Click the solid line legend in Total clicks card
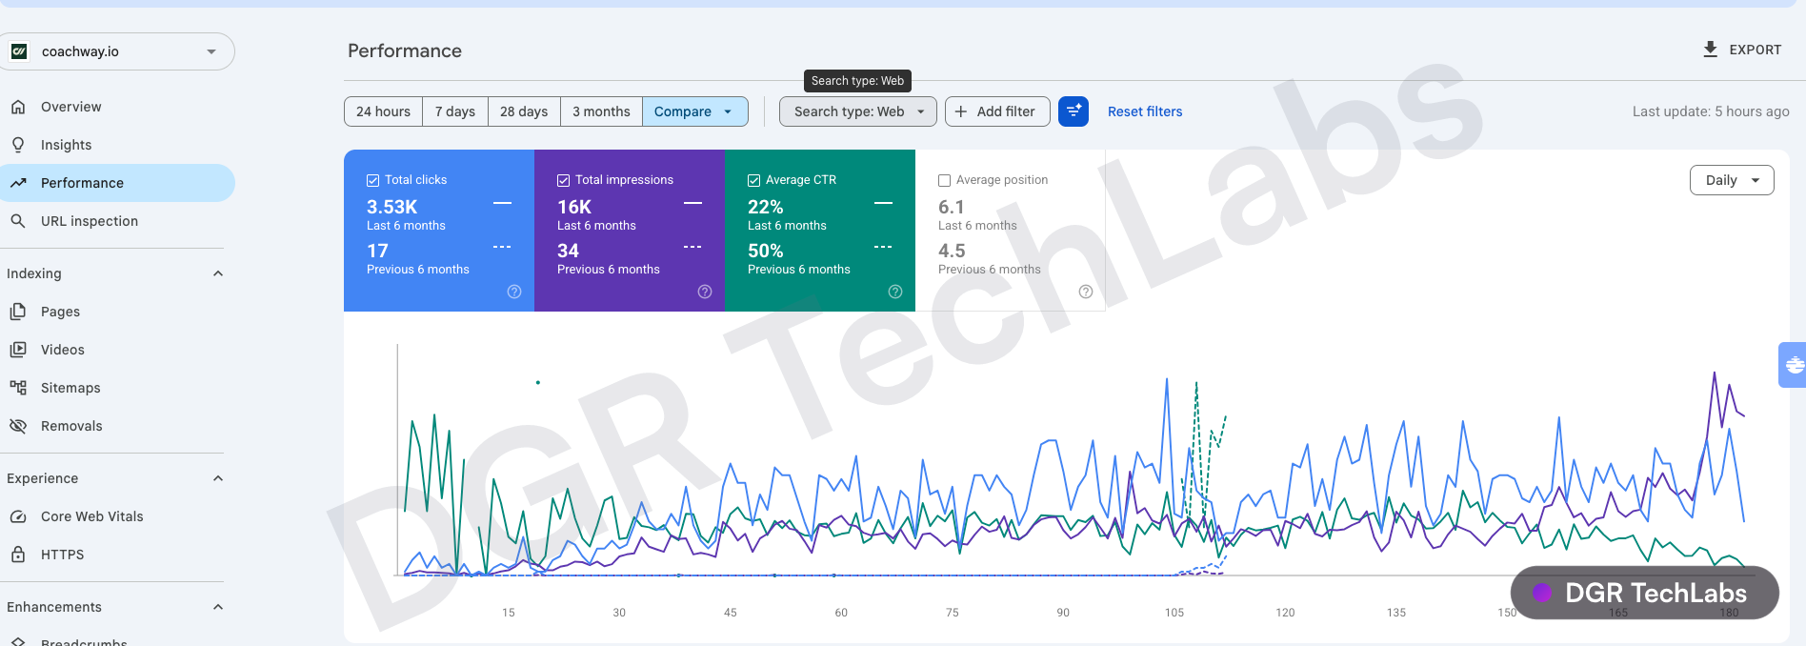The width and height of the screenshot is (1806, 646). pos(503,203)
